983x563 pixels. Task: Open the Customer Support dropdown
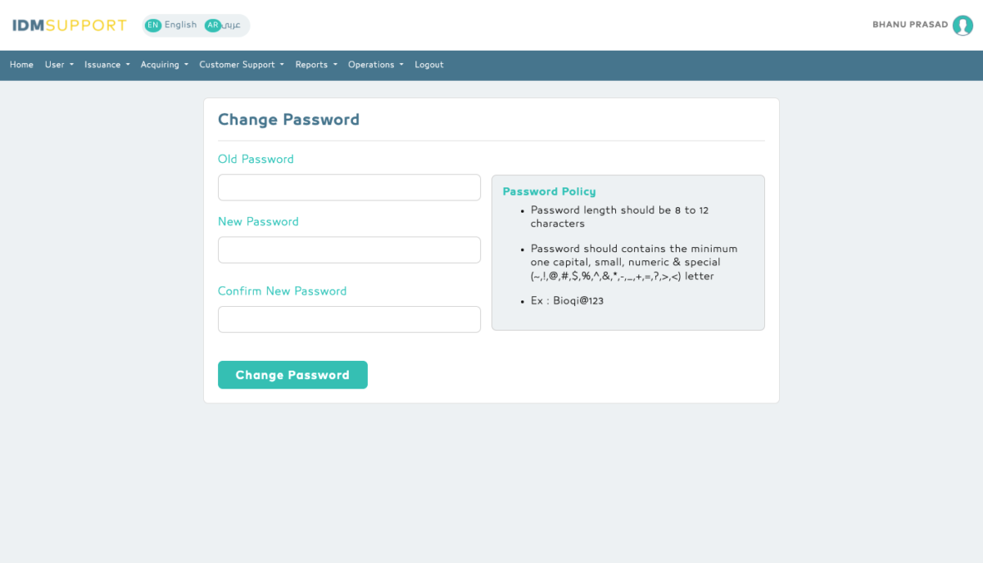(x=242, y=65)
